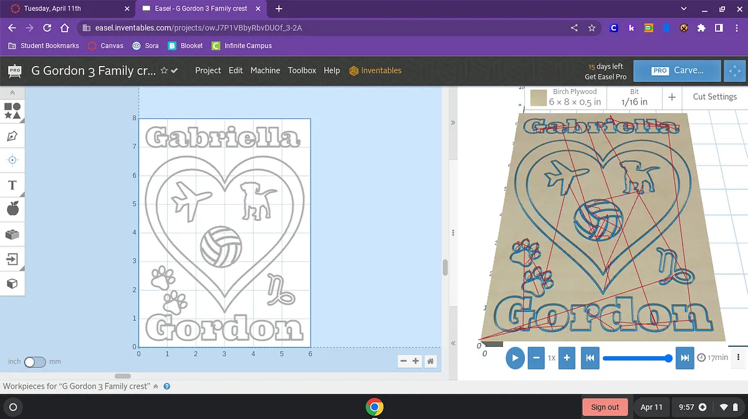This screenshot has height=419, width=748.
Task: Toggle inch to mm units switch
Action: pos(35,362)
